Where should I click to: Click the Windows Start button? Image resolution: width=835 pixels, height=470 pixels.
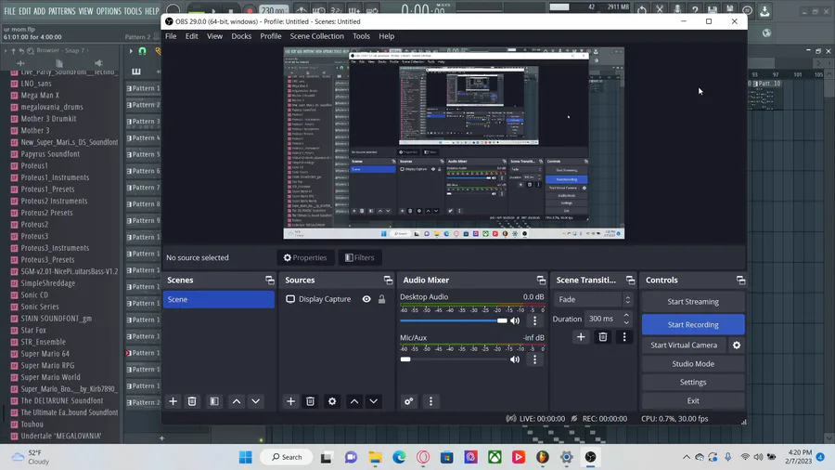point(246,457)
